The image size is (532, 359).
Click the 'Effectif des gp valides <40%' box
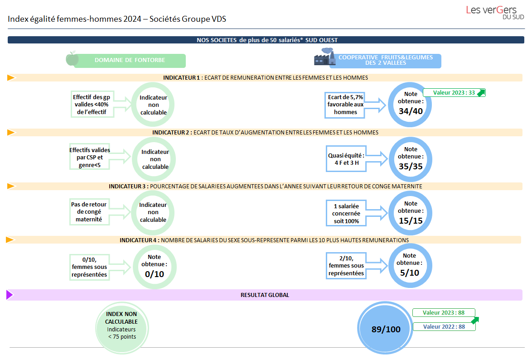point(92,105)
